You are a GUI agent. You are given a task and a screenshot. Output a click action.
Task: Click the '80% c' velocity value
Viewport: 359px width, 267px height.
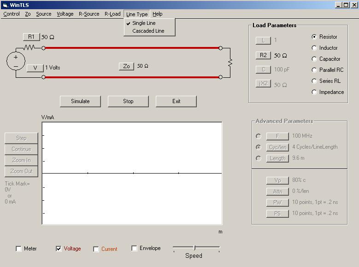[x=299, y=180]
